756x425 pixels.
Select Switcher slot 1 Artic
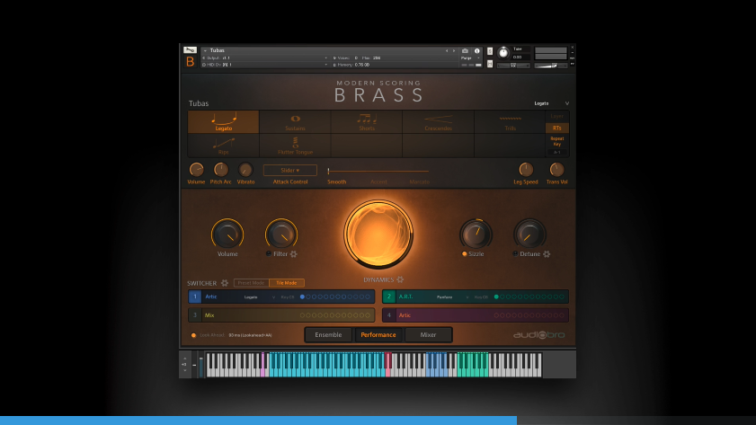coord(281,297)
